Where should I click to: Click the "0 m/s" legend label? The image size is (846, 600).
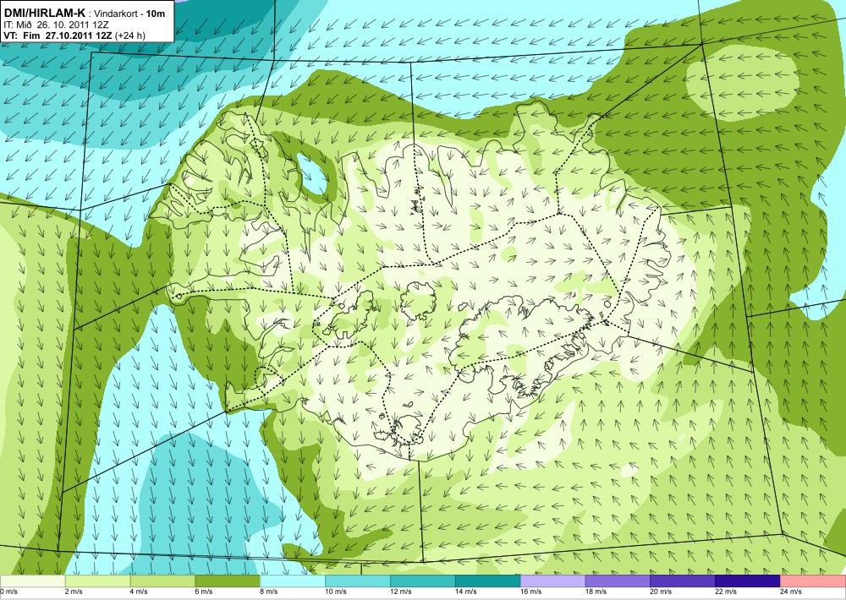click(8, 592)
